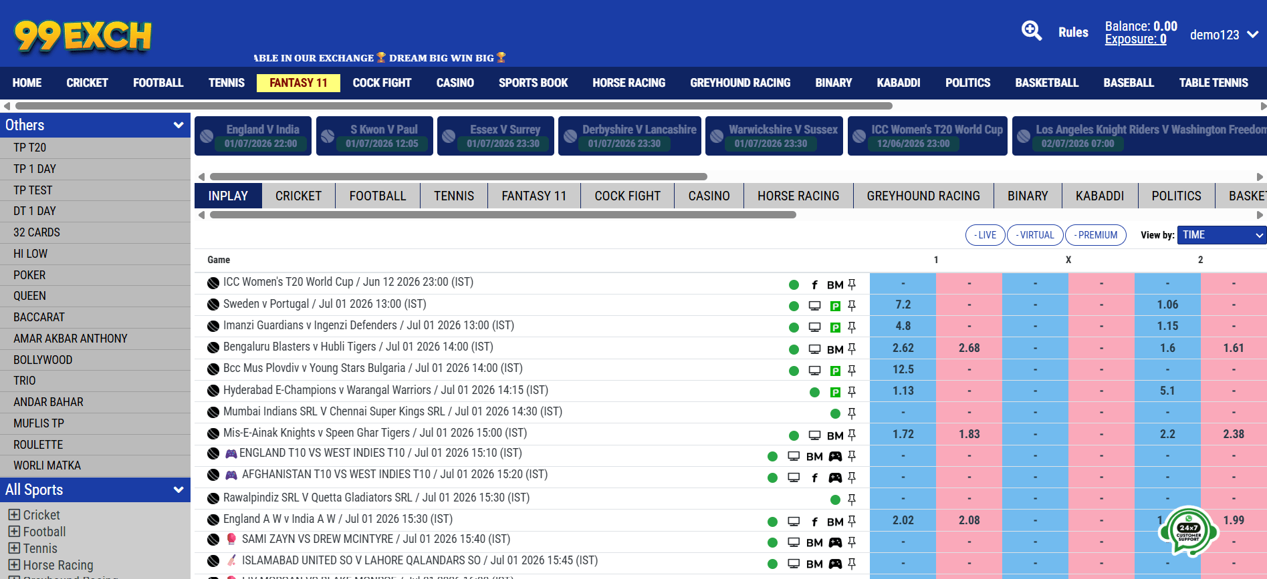Open England V India match card

253,136
